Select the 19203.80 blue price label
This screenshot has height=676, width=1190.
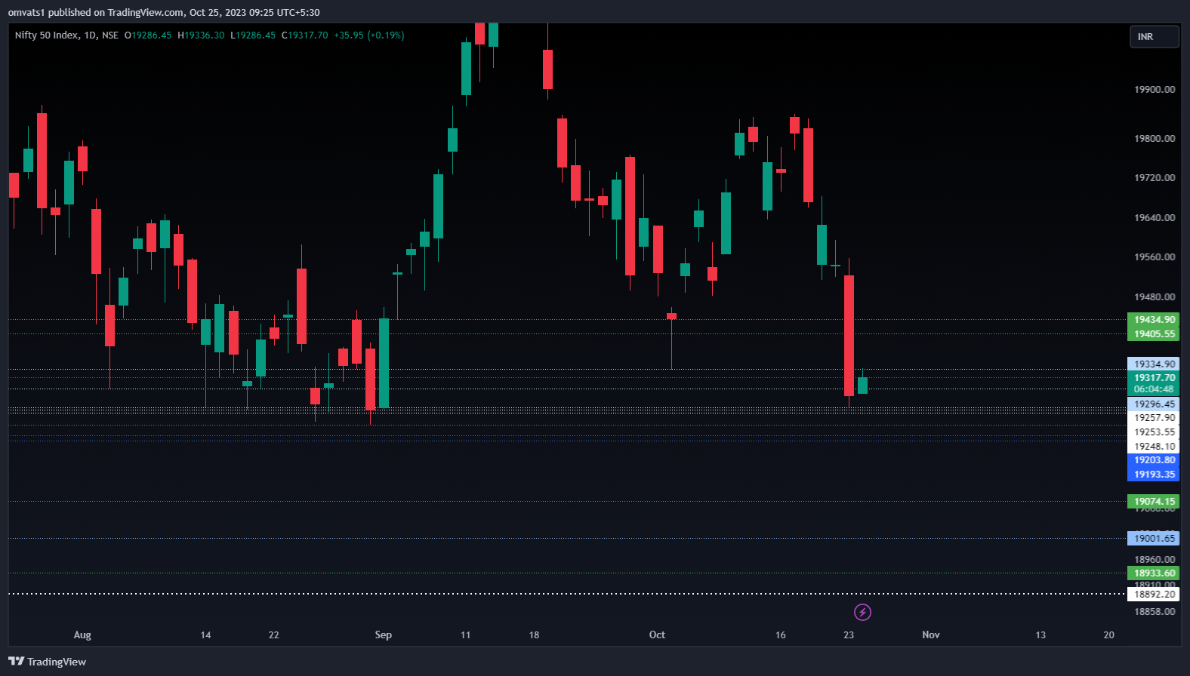point(1154,460)
